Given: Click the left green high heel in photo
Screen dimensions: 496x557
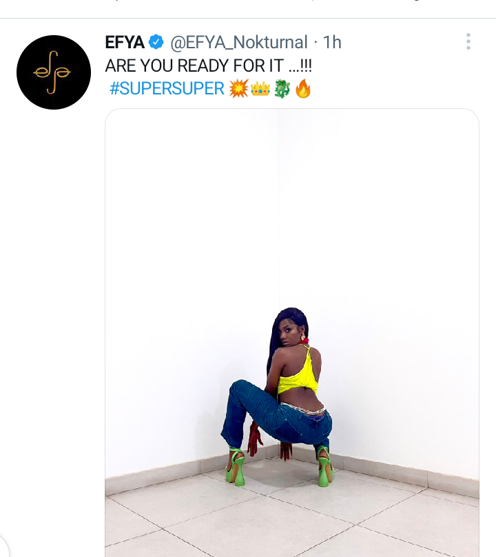Looking at the screenshot, I should [236, 467].
